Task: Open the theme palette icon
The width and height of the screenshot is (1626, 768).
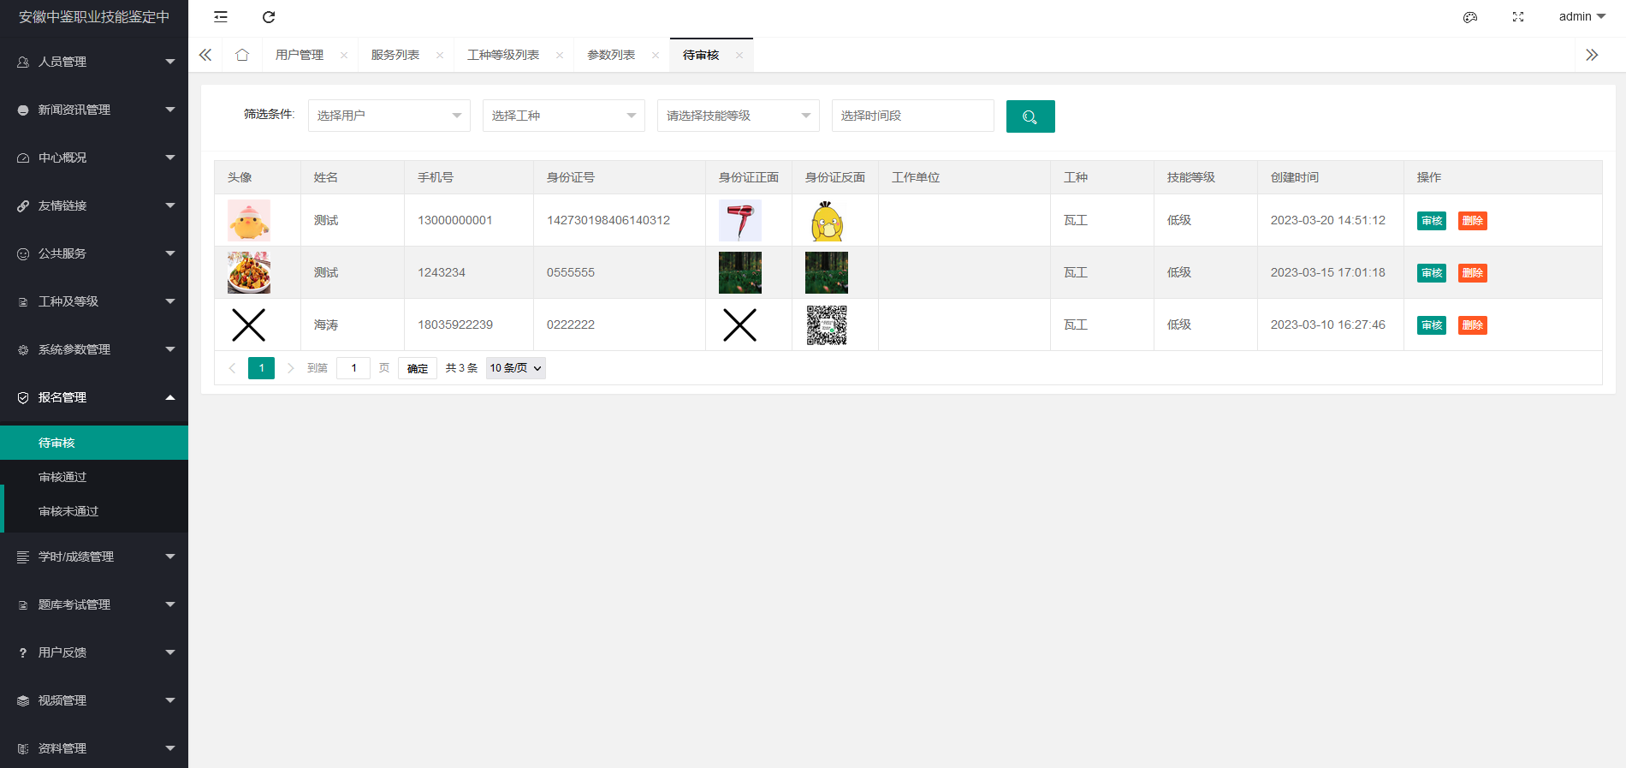Action: tap(1470, 17)
